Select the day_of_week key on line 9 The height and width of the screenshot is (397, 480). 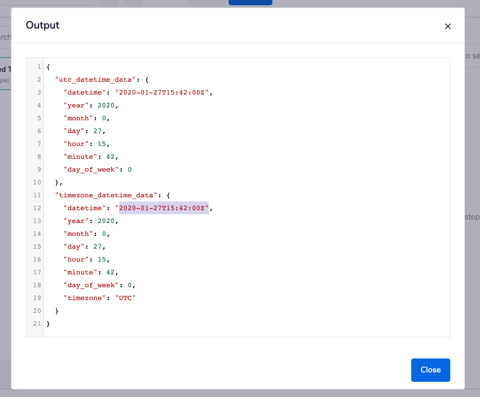(91, 169)
